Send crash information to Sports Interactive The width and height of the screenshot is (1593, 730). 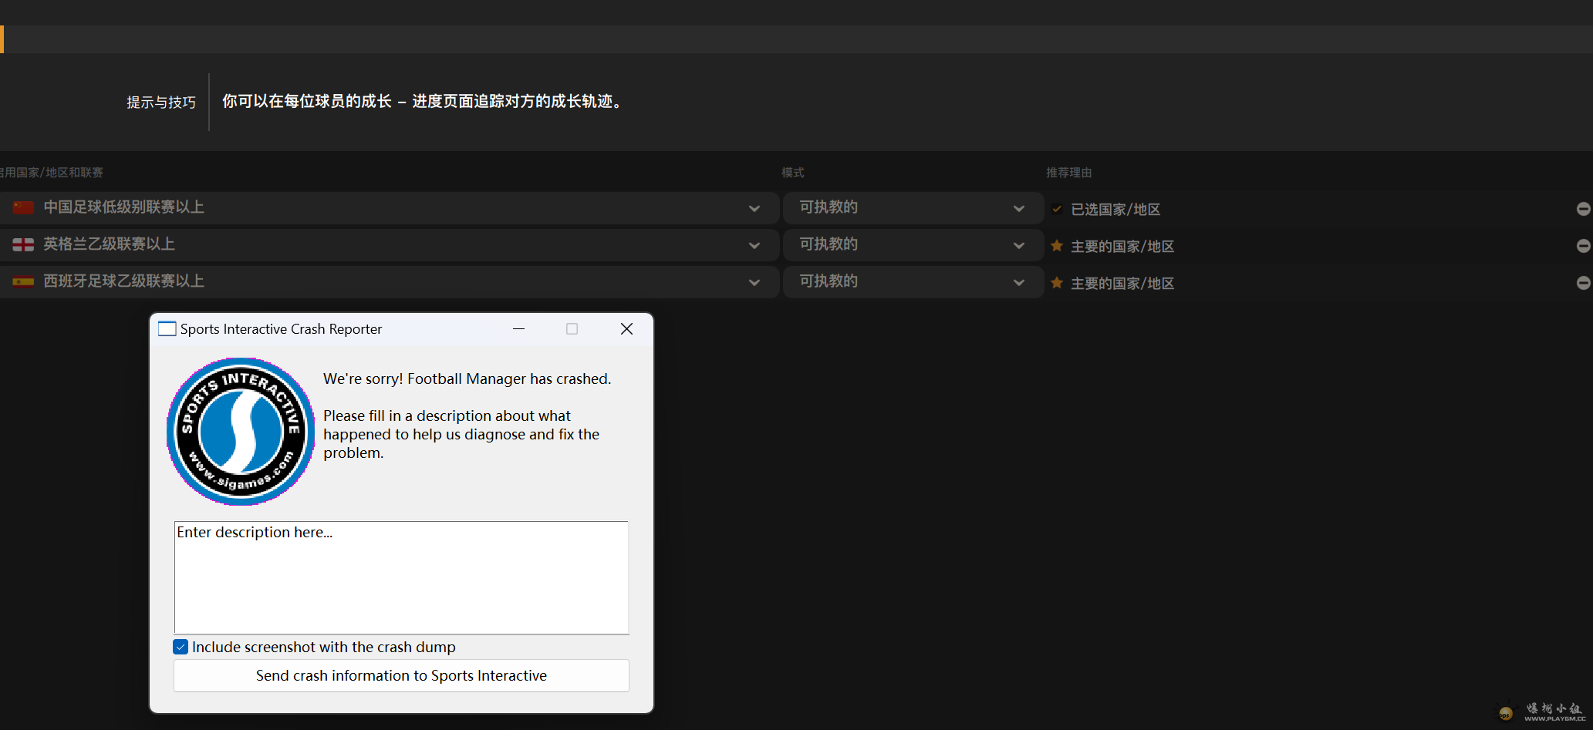click(401, 675)
